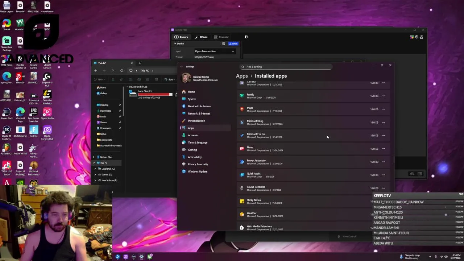This screenshot has height=261, width=464.
Task: Click Apps breadcrumb link in Settings
Action: point(242,76)
